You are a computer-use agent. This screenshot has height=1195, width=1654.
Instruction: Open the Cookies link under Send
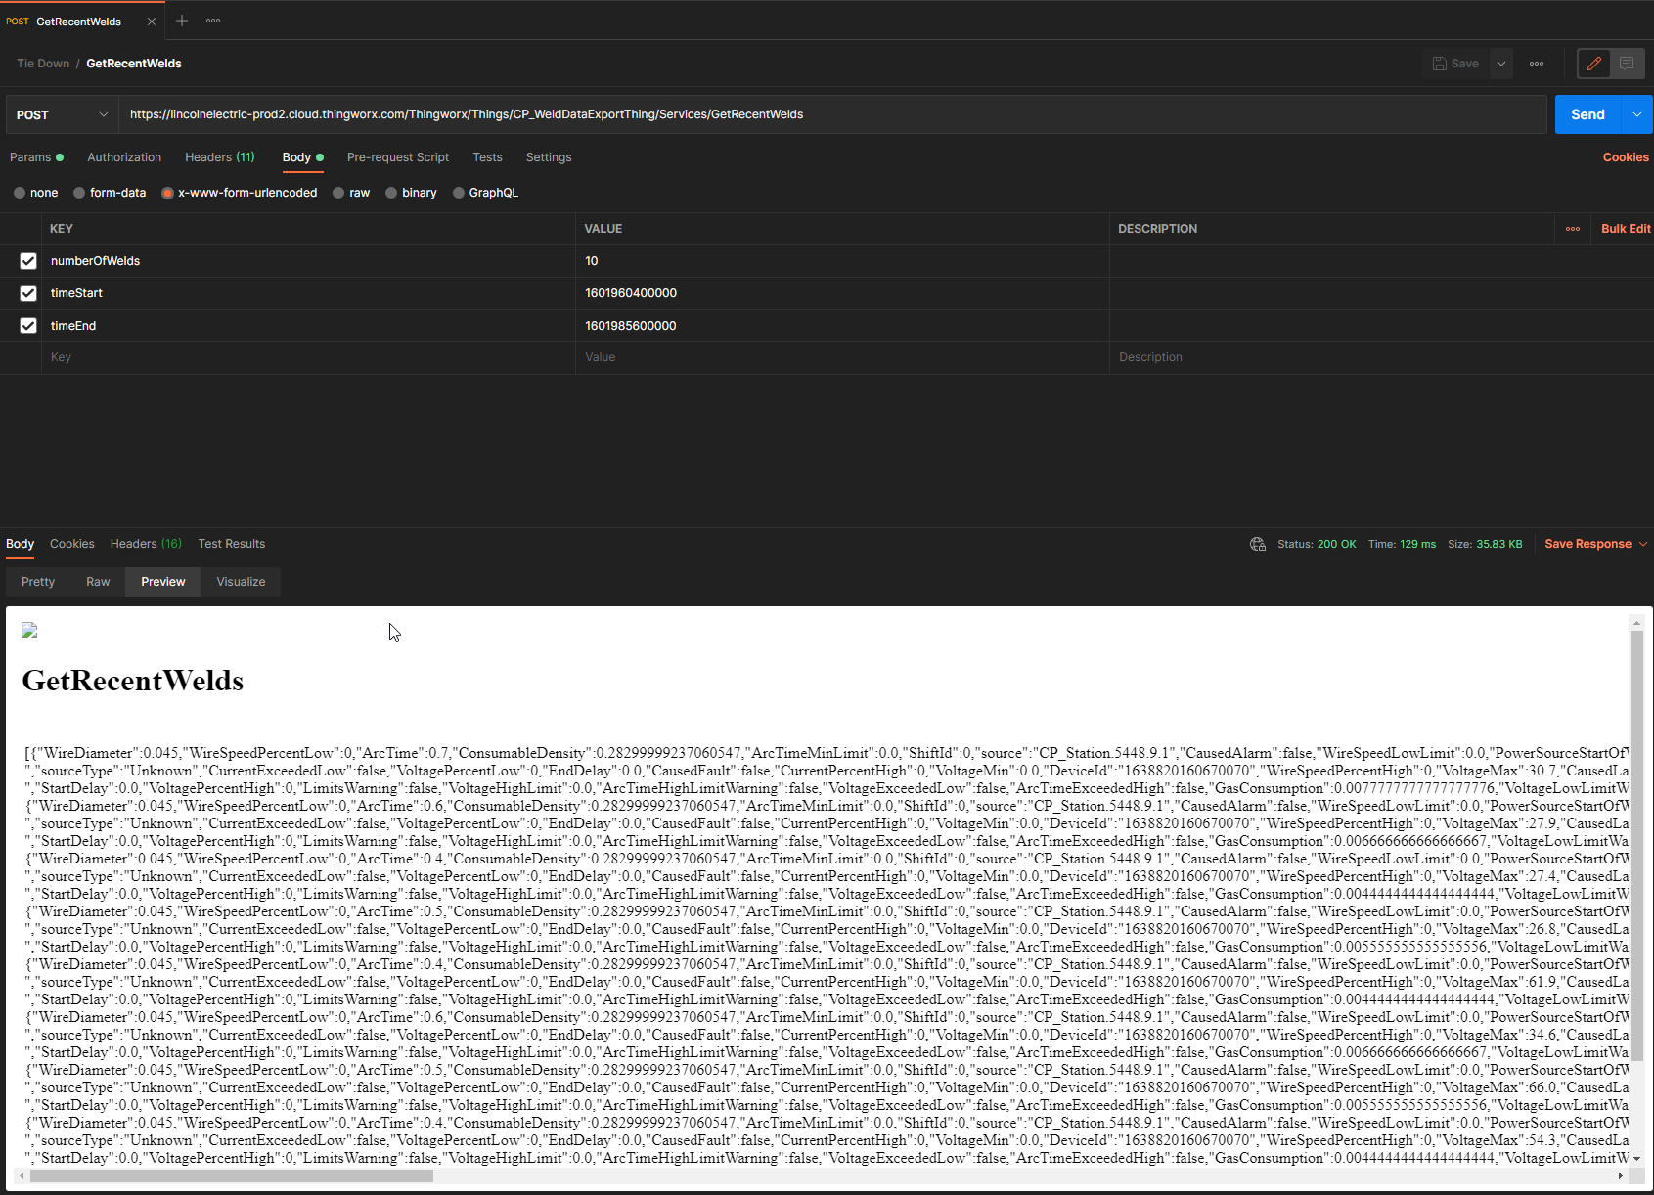1626,157
